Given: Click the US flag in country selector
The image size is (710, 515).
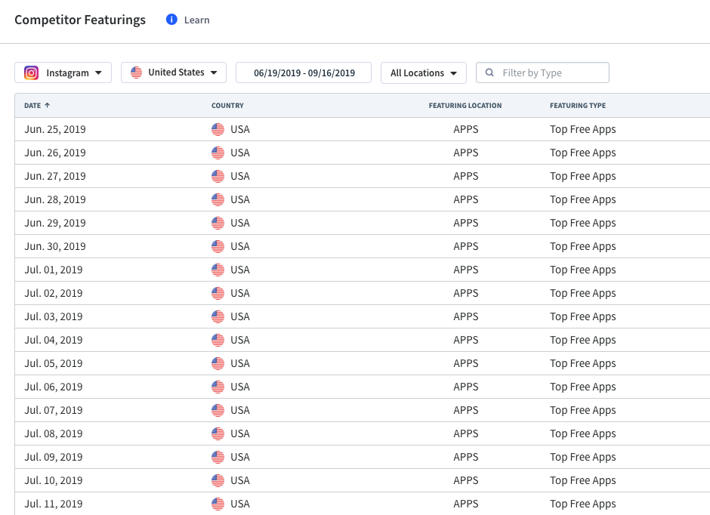Looking at the screenshot, I should pyautogui.click(x=136, y=72).
